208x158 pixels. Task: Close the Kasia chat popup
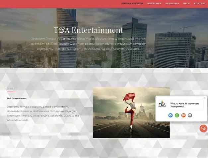pos(204,98)
